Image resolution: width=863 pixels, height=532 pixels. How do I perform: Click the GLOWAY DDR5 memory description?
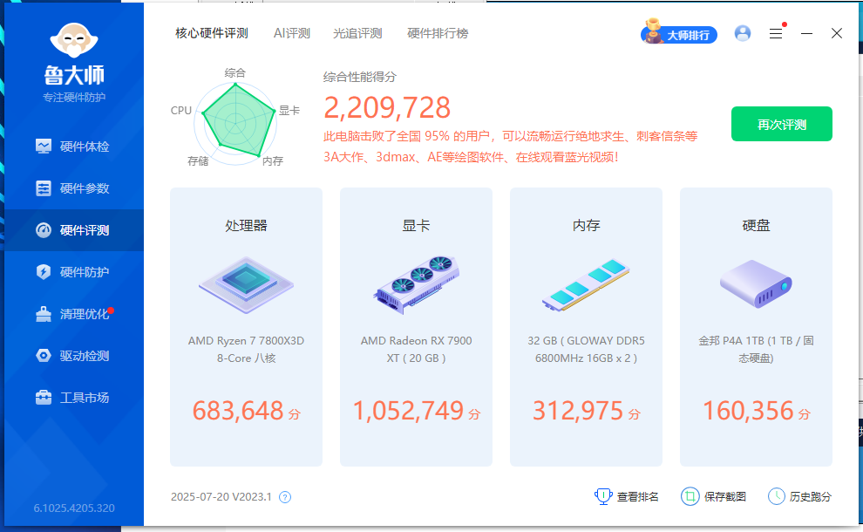click(x=586, y=349)
